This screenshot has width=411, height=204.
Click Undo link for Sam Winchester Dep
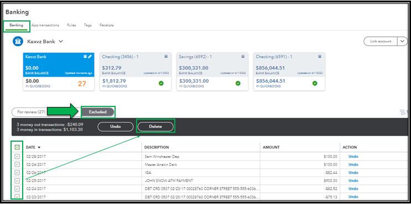pos(353,157)
